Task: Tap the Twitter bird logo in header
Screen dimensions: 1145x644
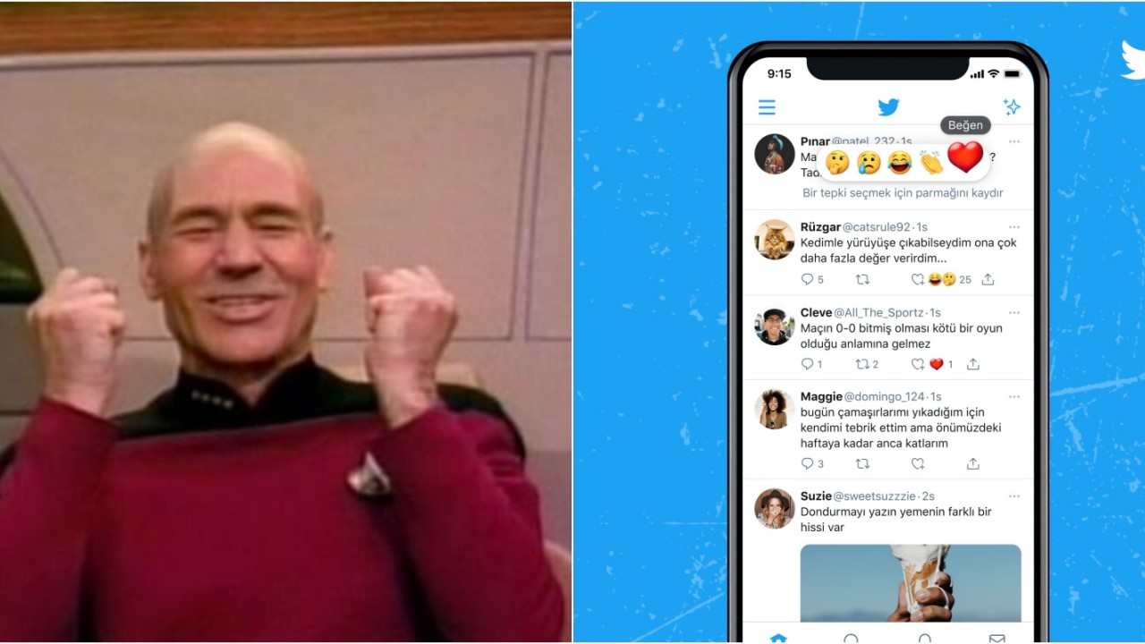Action: pyautogui.click(x=888, y=107)
